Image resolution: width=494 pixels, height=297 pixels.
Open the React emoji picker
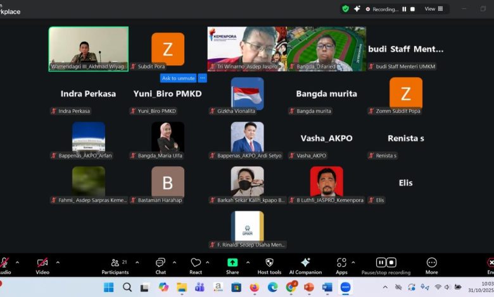pos(196,266)
